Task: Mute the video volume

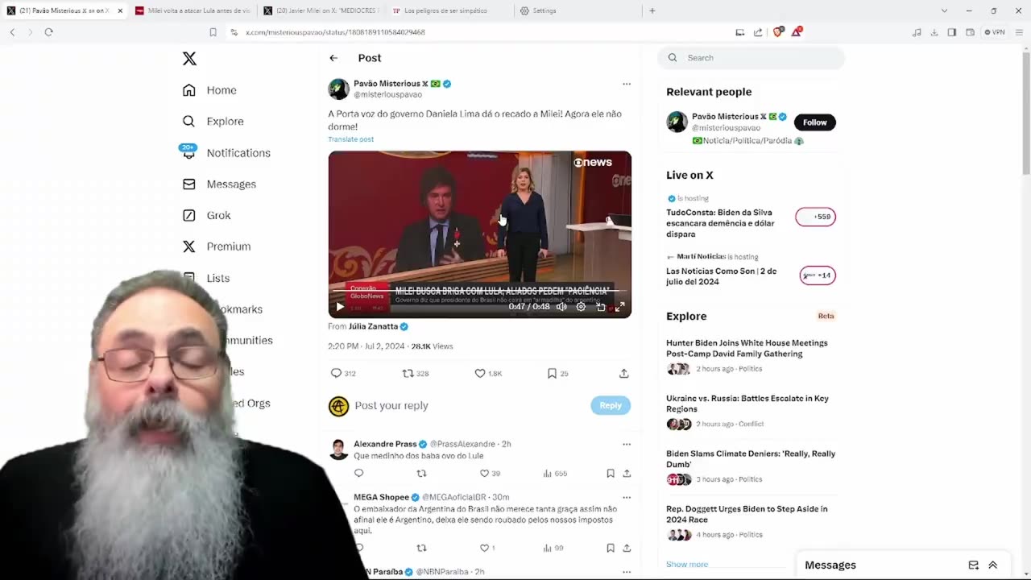Action: point(561,307)
